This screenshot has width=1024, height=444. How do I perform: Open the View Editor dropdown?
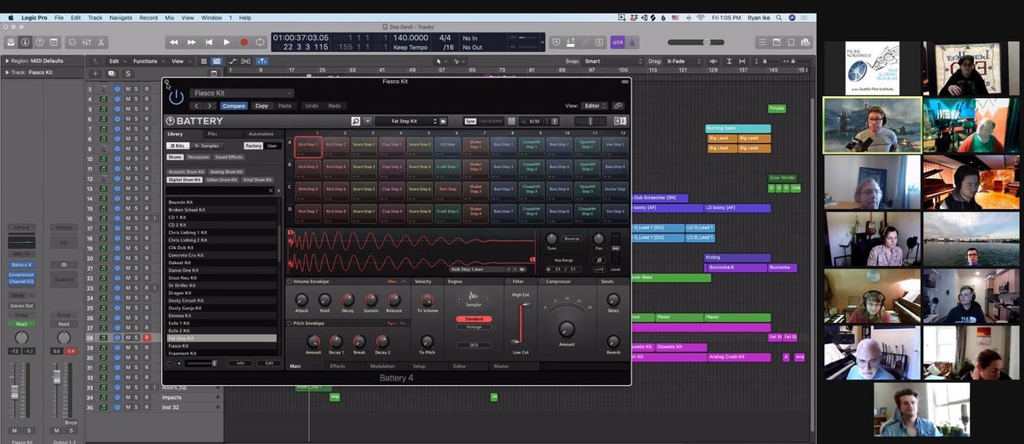coord(594,106)
